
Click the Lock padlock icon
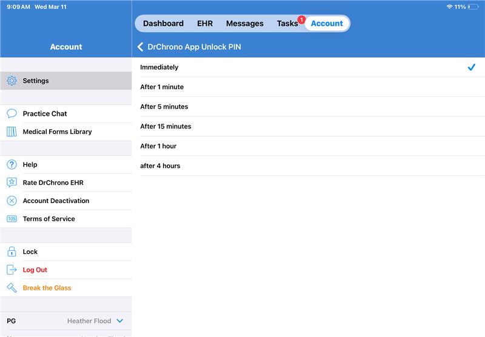(x=12, y=252)
